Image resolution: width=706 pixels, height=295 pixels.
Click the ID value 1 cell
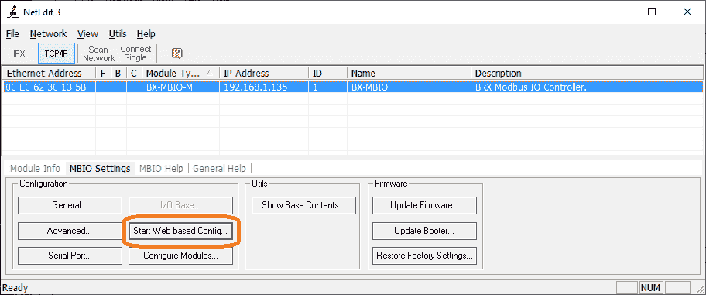(x=327, y=87)
